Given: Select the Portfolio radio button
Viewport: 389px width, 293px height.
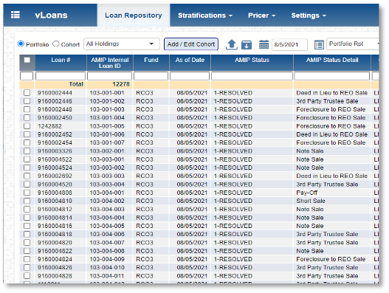Looking at the screenshot, I should [x=21, y=44].
